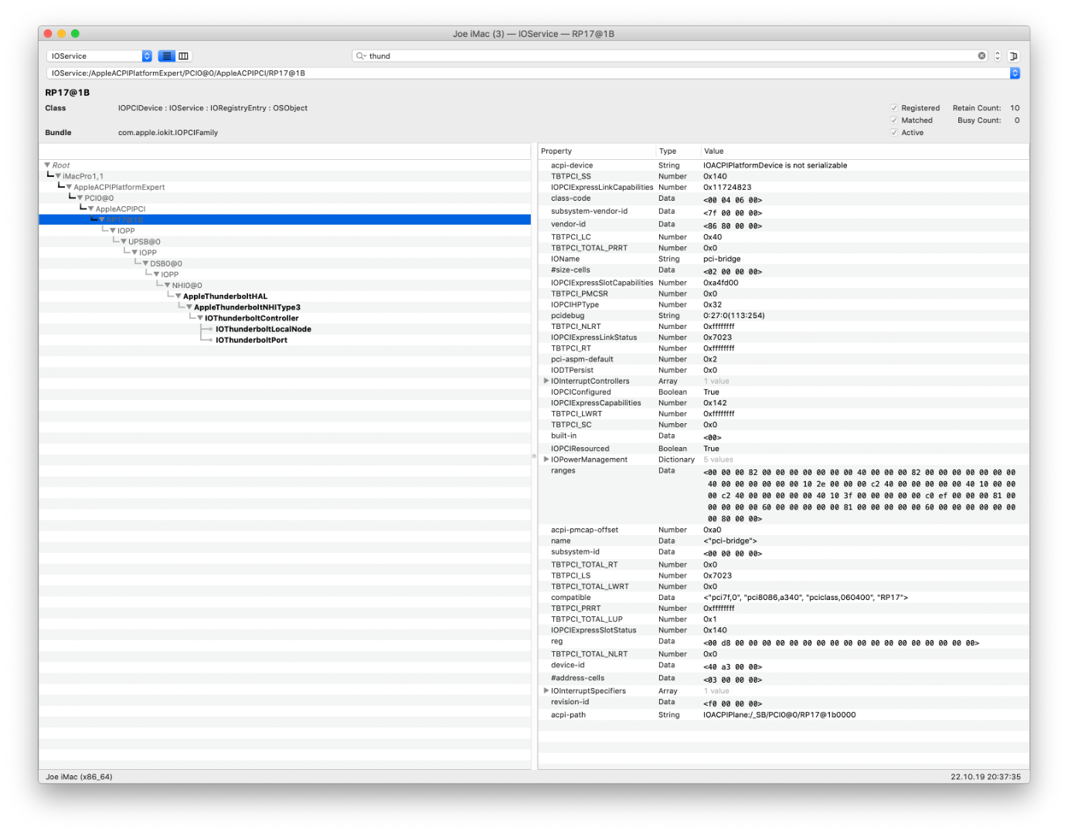Screen dimensions: 1068x834
Task: Collapse AppleThunderboltHAL disclosure triangle
Action: (178, 297)
